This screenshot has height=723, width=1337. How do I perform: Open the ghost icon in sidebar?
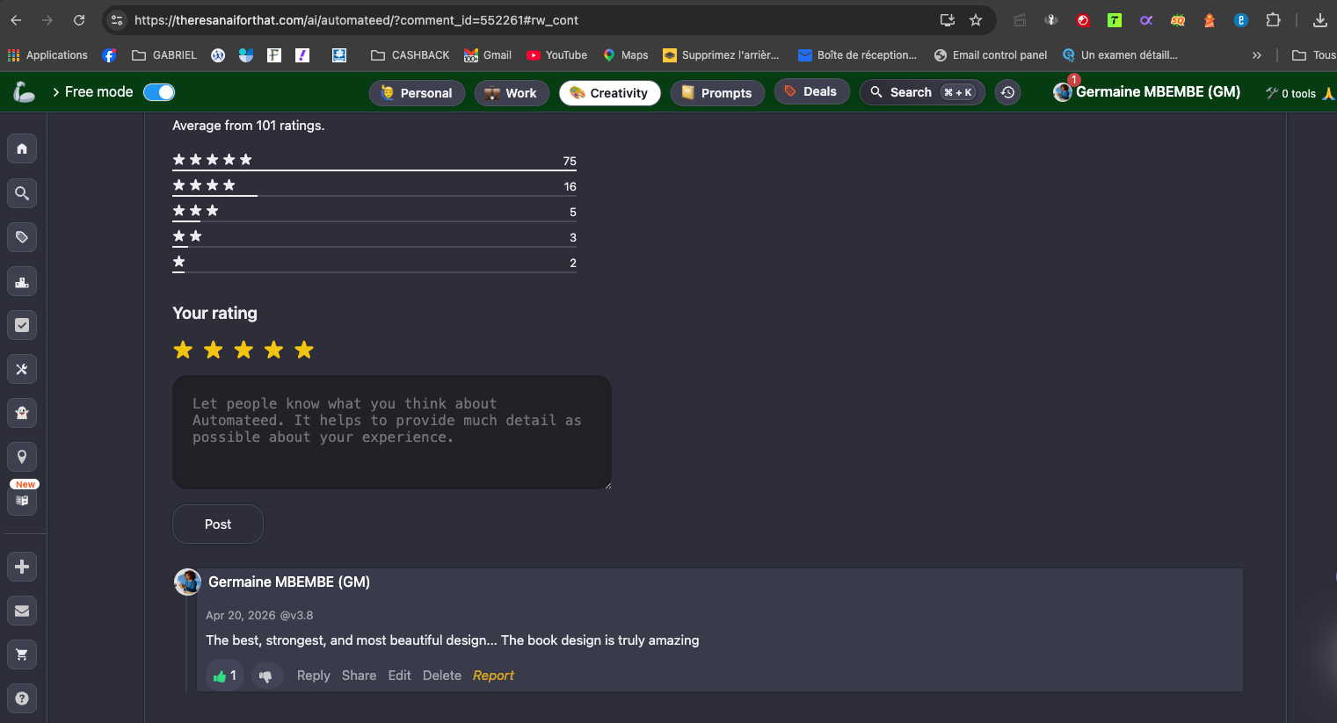(x=22, y=413)
